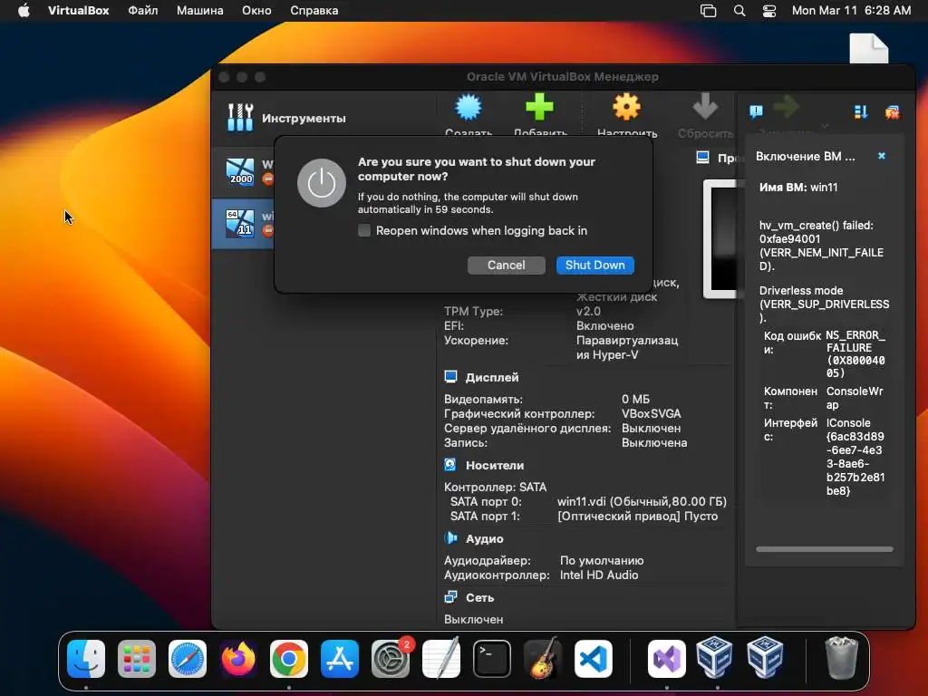928x696 pixels.
Task: Open the VirtualBox application menu
Action: click(x=78, y=11)
